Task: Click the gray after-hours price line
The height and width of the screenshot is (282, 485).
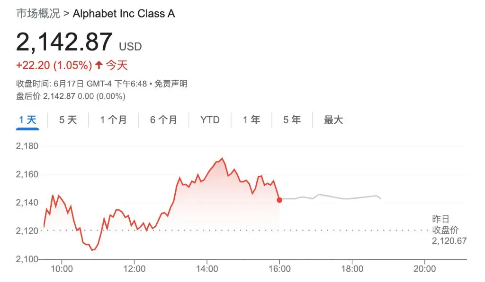Action: [x=332, y=197]
